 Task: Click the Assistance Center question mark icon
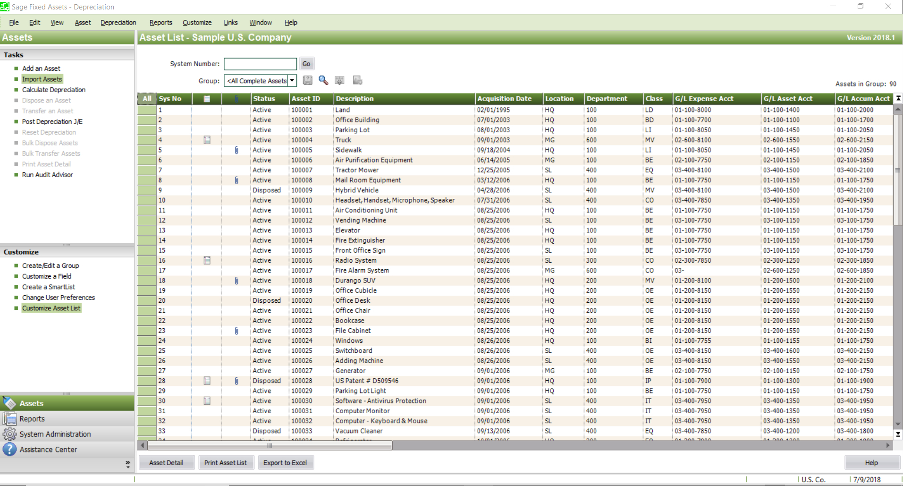[x=9, y=449]
